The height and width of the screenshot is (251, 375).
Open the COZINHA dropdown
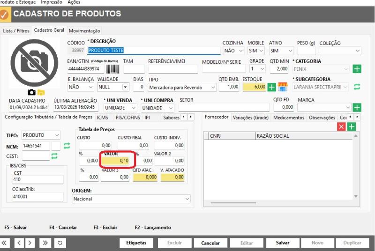[x=233, y=51]
